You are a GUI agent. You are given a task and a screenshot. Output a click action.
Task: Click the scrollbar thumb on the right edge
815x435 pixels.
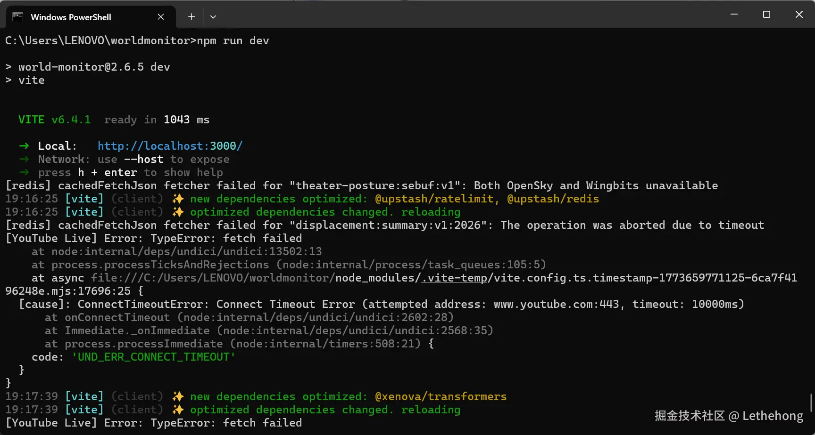click(x=811, y=403)
